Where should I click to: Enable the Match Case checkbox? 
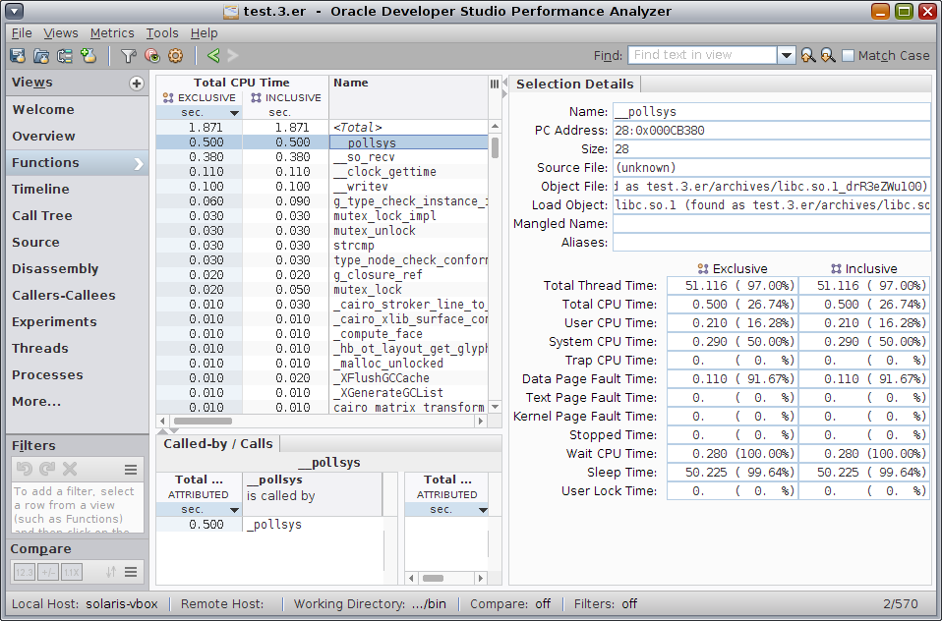click(849, 56)
